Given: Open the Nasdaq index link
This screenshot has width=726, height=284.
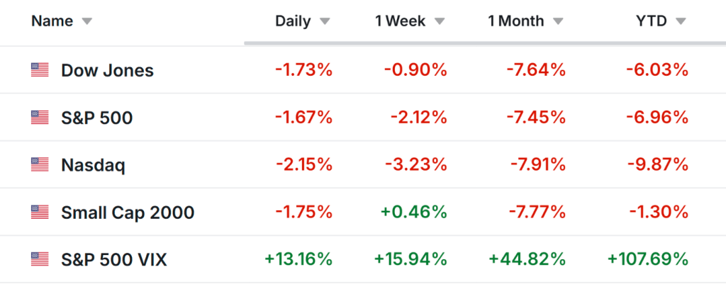Looking at the screenshot, I should [93, 165].
